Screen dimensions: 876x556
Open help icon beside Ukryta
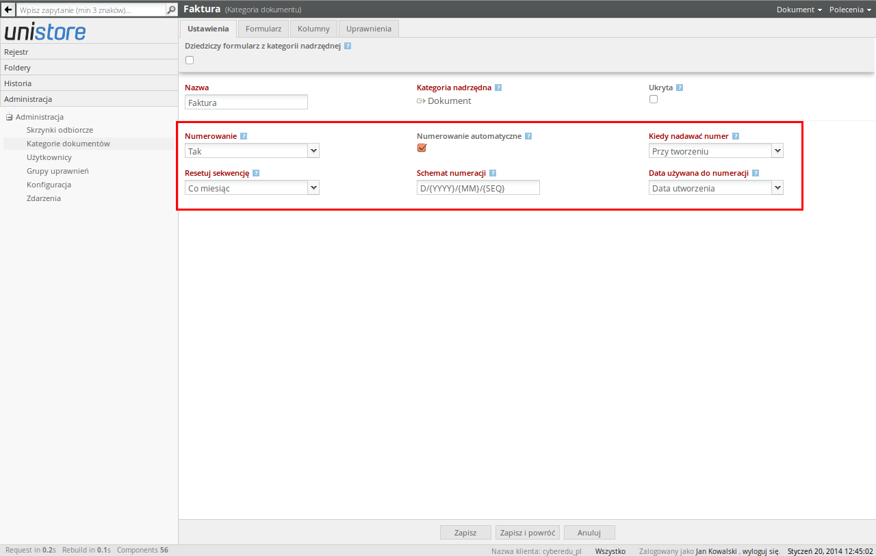pyautogui.click(x=680, y=88)
